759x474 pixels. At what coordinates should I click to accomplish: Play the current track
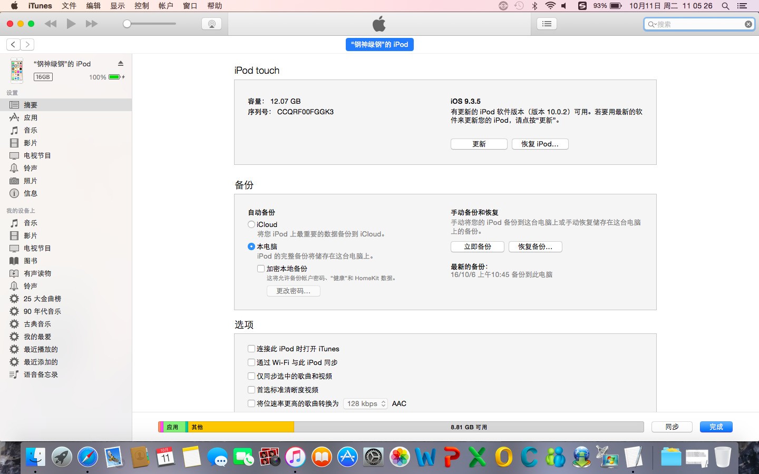[71, 24]
